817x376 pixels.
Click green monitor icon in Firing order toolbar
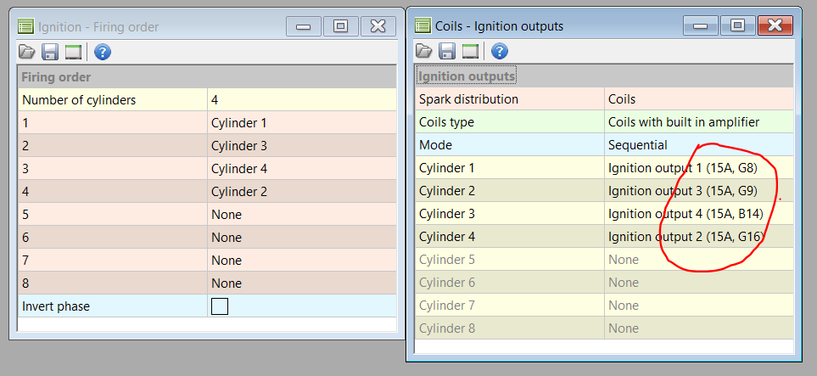(x=73, y=53)
